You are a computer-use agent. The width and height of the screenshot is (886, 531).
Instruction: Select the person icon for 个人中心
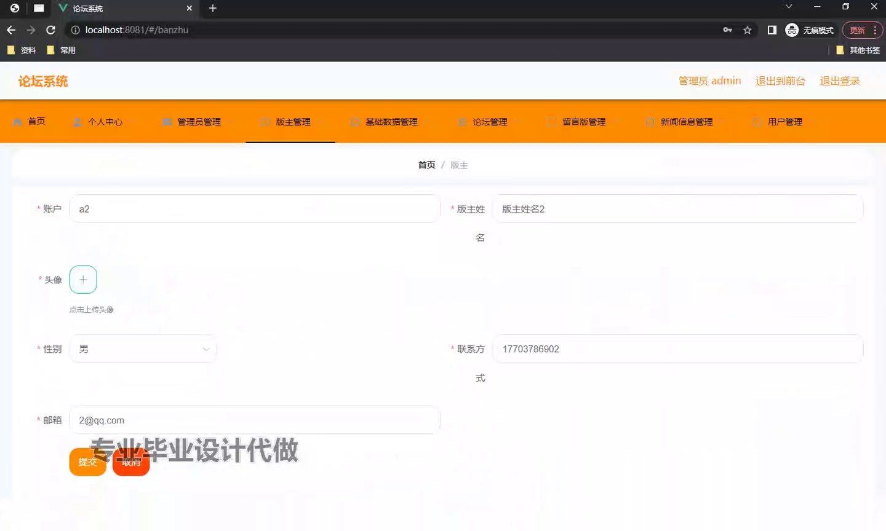point(76,121)
